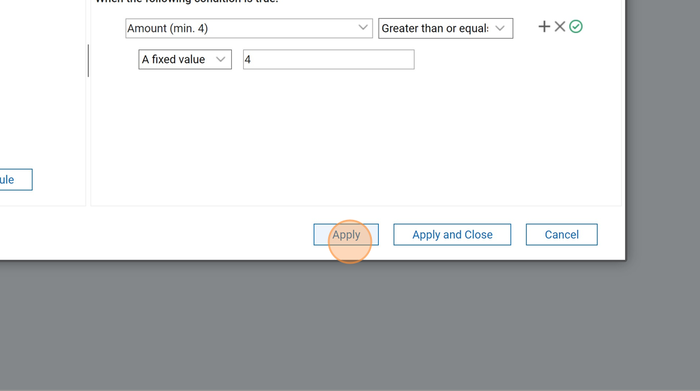Click Apply and Close
The height and width of the screenshot is (391, 700).
point(452,235)
